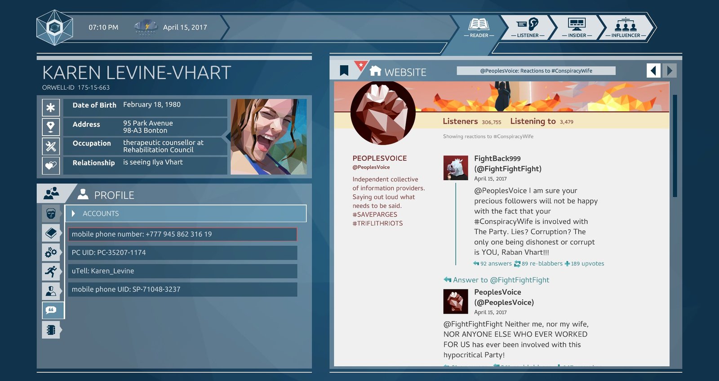Viewport: 719px width, 381px height.
Task: Select uTell: Karen_Levine entry
Action: 182,271
